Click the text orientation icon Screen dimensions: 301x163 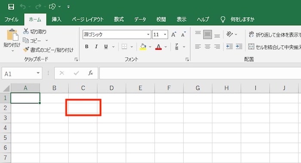coord(229,34)
